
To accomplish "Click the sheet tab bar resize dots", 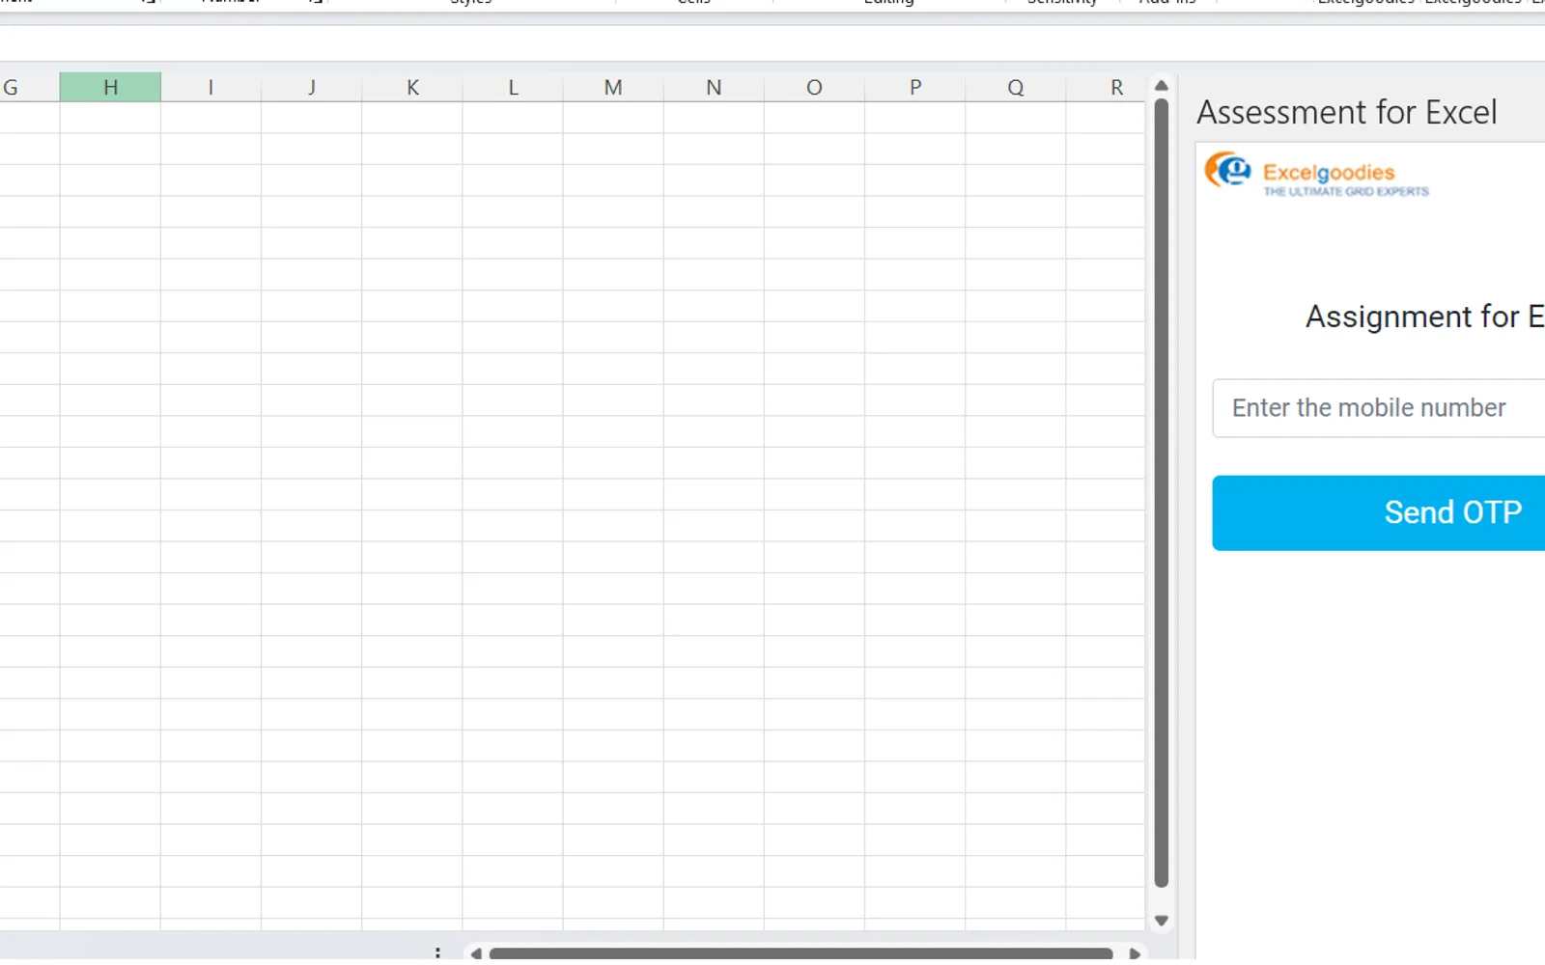I will click(x=437, y=953).
